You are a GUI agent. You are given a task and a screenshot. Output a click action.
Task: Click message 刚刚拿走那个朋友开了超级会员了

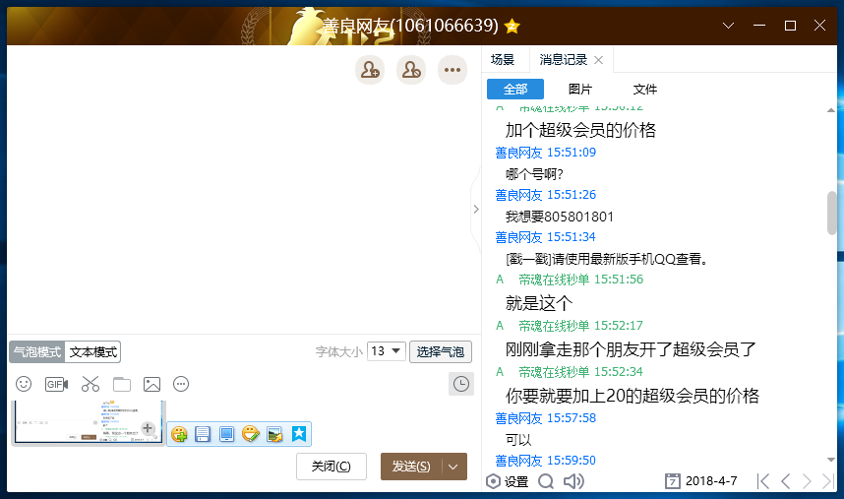[x=631, y=349]
